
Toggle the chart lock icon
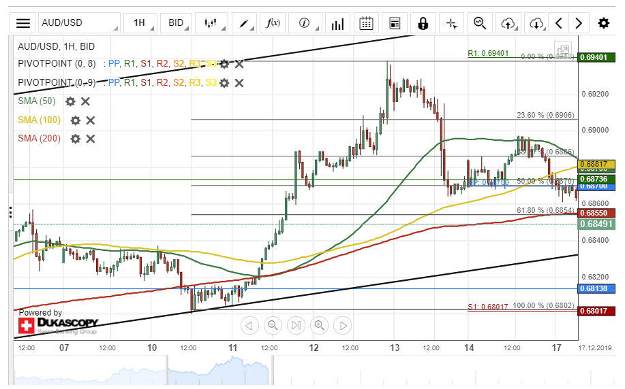tap(423, 23)
